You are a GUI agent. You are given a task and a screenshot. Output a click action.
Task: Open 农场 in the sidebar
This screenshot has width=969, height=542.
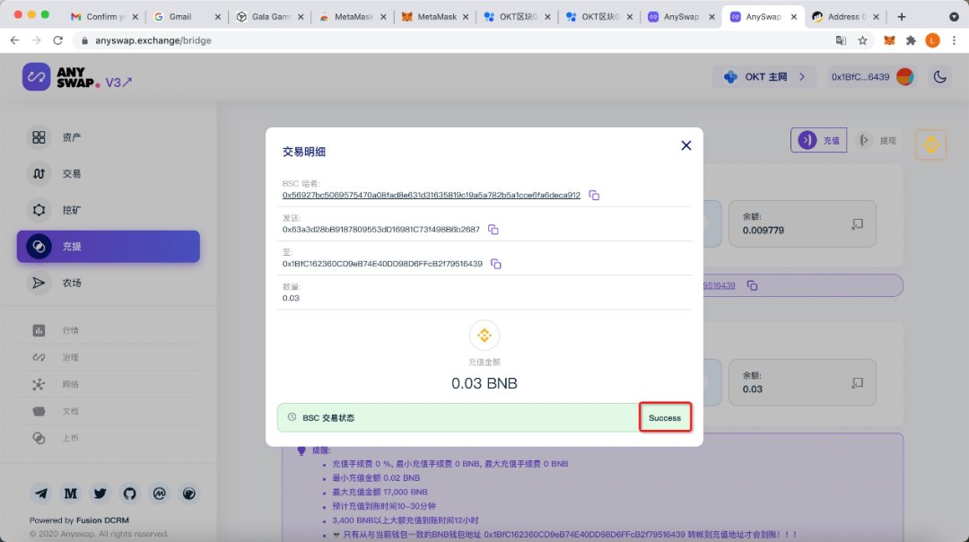[x=109, y=283]
